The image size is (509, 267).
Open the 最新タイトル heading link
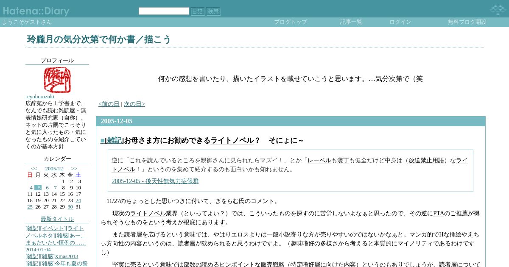click(x=57, y=219)
